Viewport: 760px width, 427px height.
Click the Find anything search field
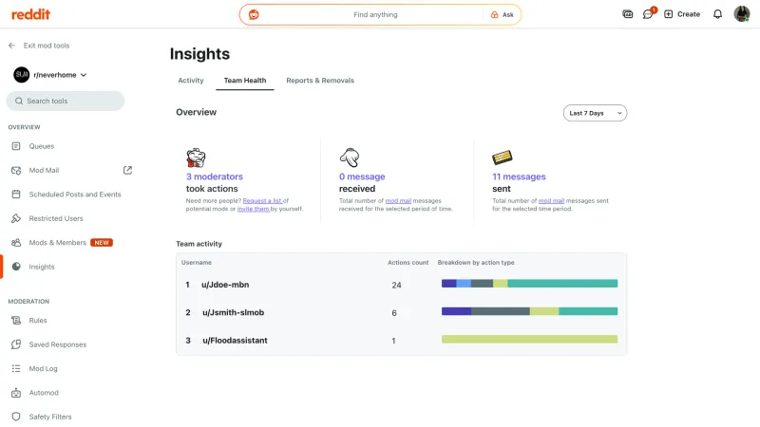[375, 14]
